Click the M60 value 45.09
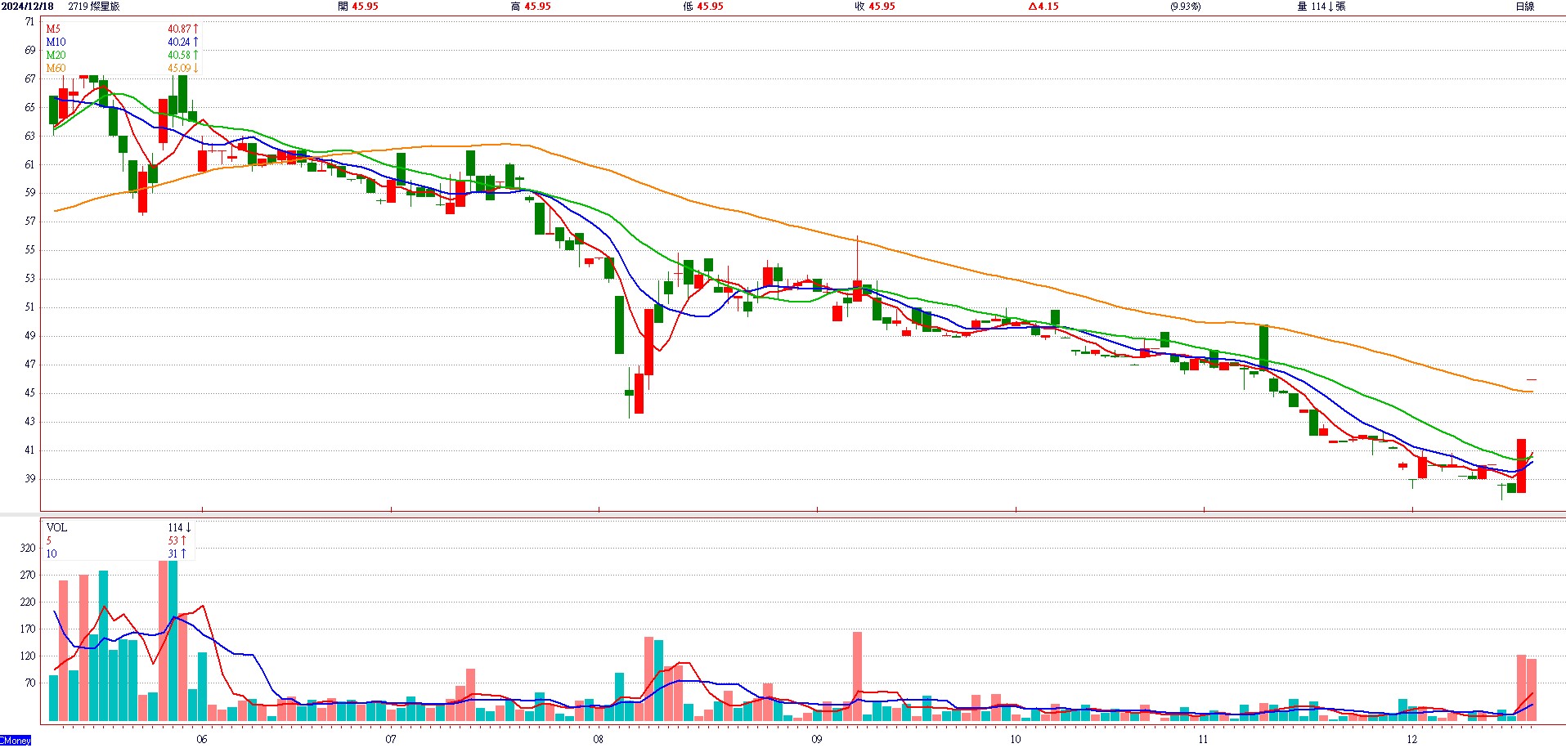 coord(179,68)
